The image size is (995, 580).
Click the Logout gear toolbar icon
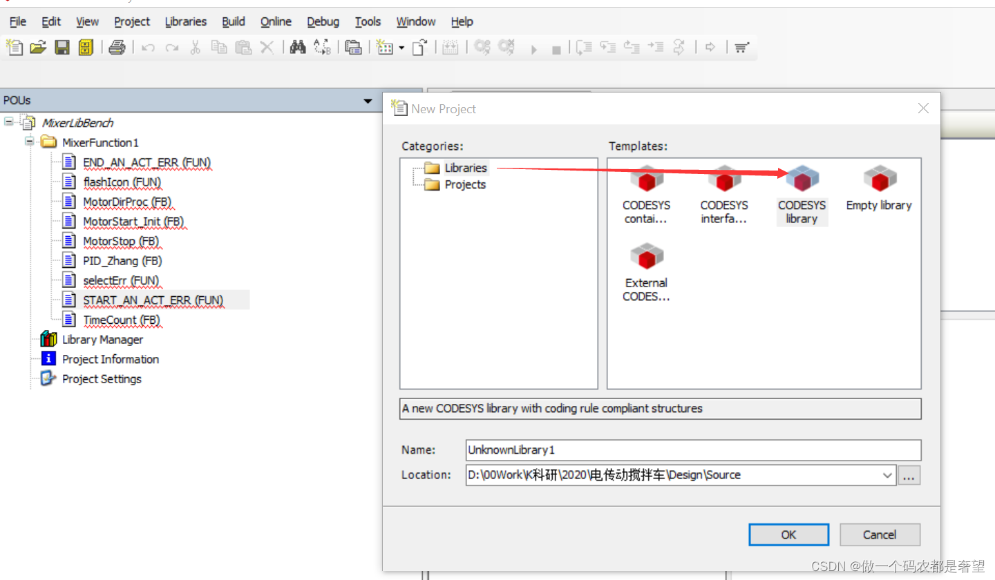(x=506, y=48)
